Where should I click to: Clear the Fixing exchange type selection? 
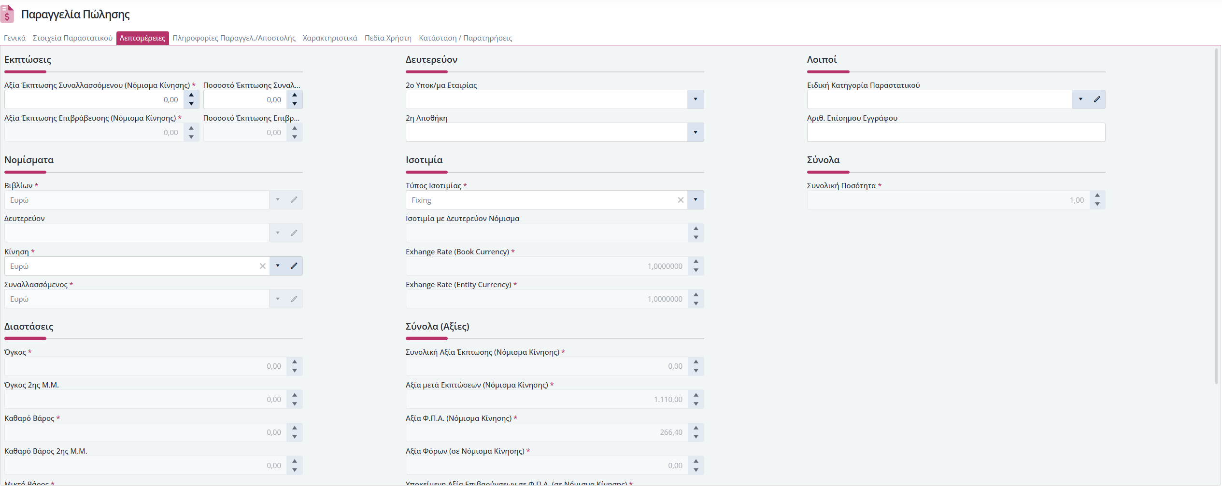point(681,200)
